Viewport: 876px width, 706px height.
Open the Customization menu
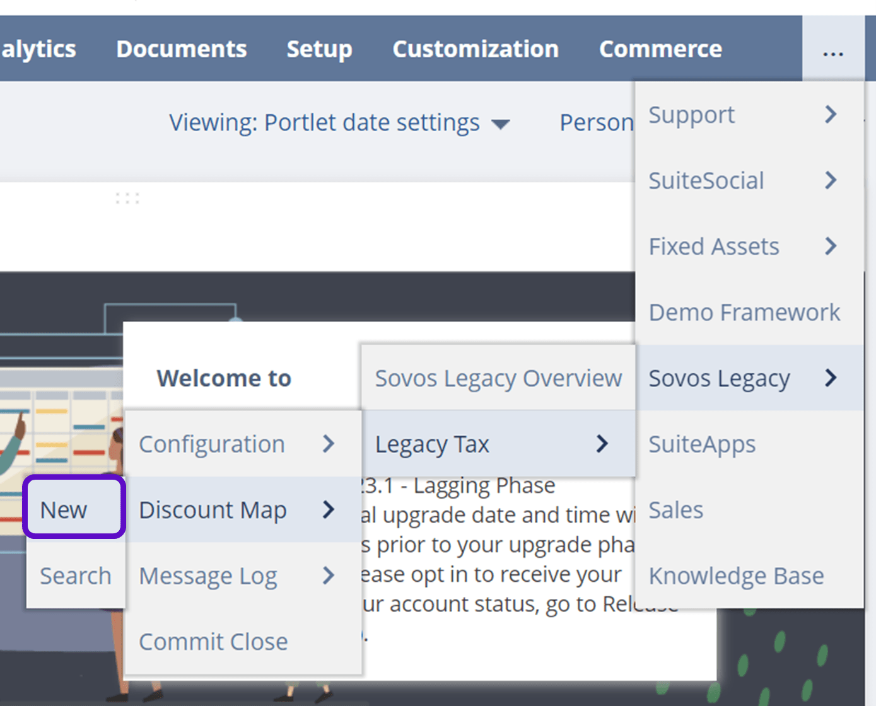[476, 49]
